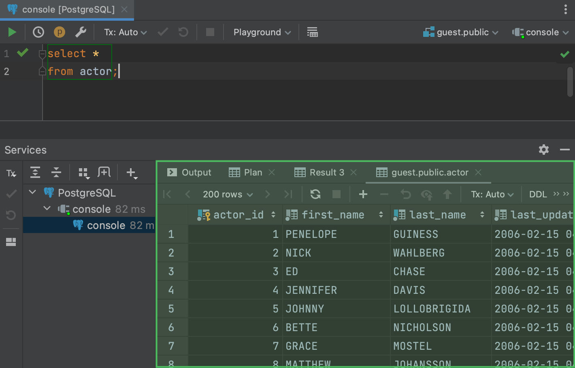575x368 pixels.
Task: Expand all nodes in the Services tree
Action: (x=35, y=172)
